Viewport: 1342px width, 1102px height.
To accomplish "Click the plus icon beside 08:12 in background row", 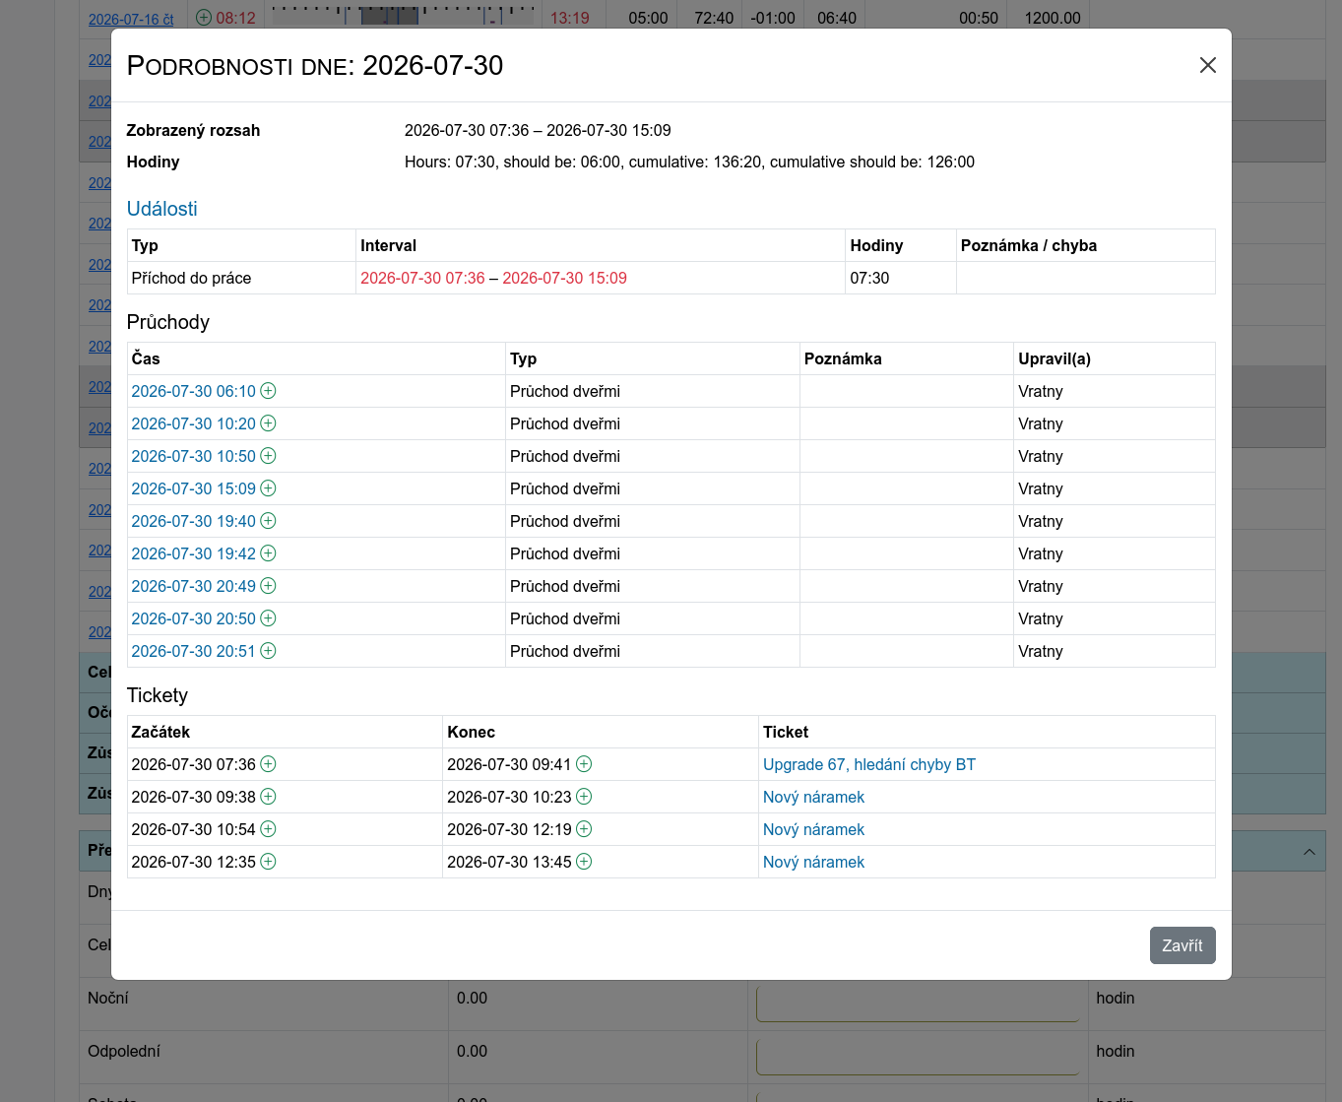I will pyautogui.click(x=204, y=18).
